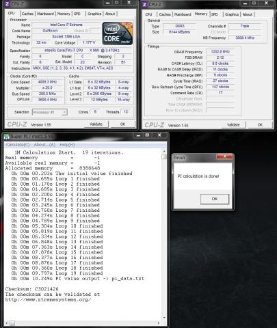Open About tab in left CPU-Z window
The height and width of the screenshot is (328, 277).
(110, 14)
